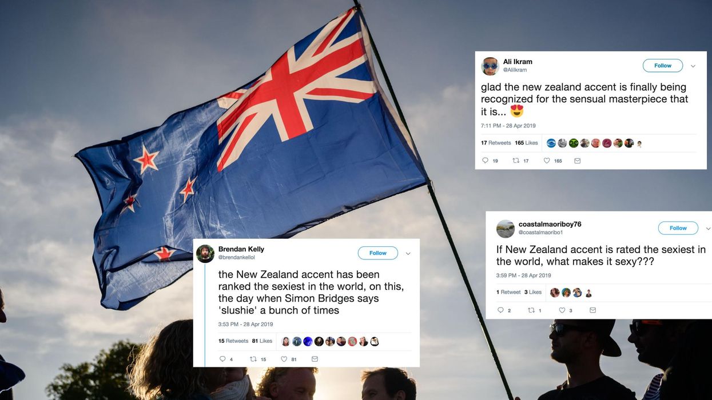Follow Brendan Kelly
This screenshot has width=712, height=400.
coord(378,253)
